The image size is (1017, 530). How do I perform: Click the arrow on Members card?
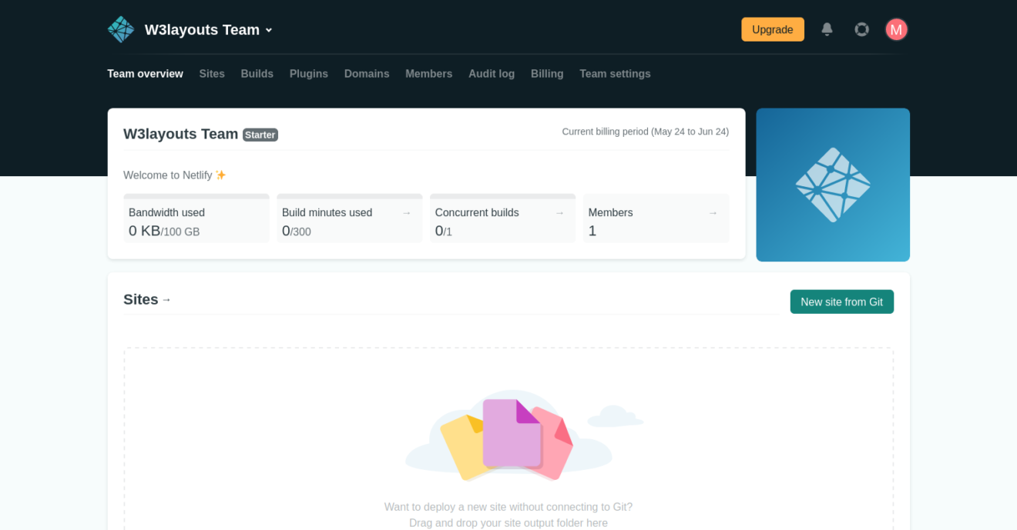(713, 213)
